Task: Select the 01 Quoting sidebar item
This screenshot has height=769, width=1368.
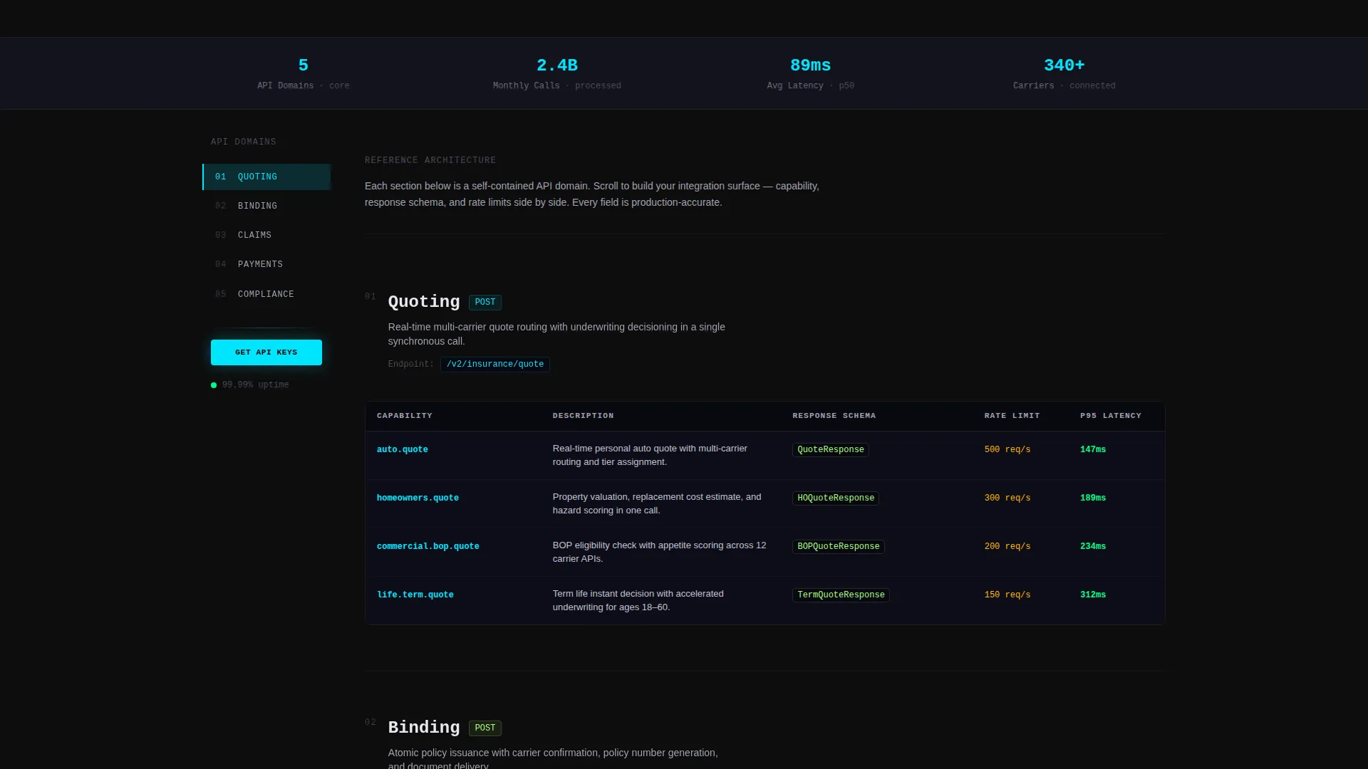Action: click(266, 177)
